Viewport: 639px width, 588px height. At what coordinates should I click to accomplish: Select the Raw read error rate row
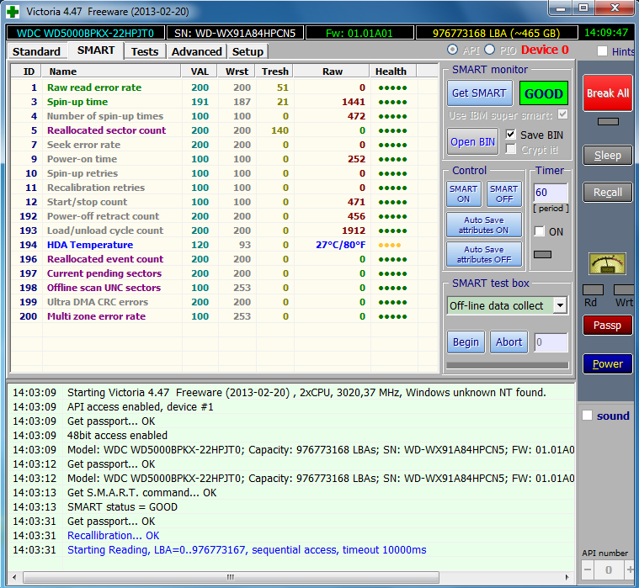pyautogui.click(x=224, y=87)
